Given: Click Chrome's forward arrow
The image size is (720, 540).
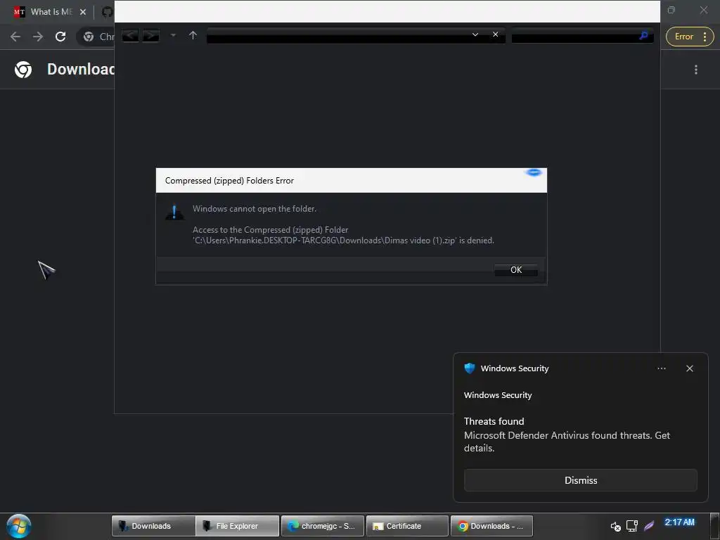Looking at the screenshot, I should [x=38, y=37].
